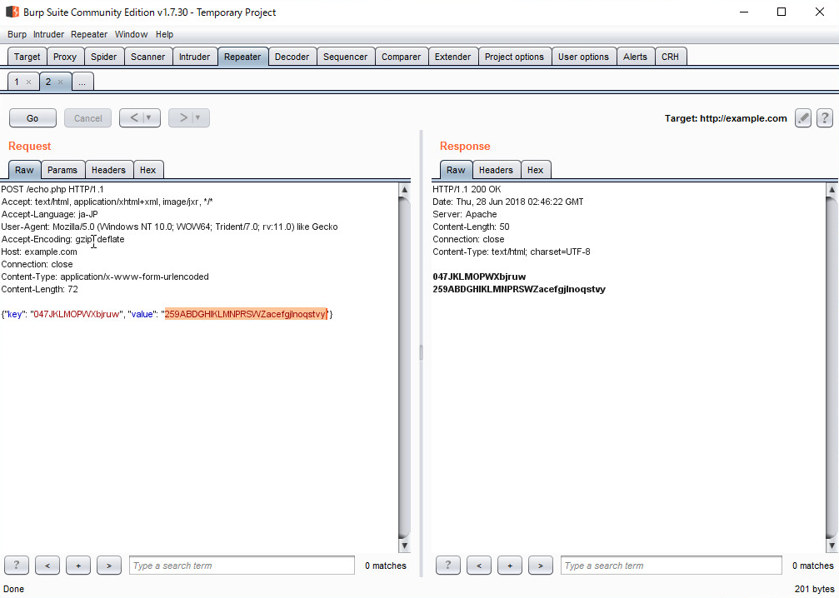Viewport: 839px width, 598px height.
Task: Click Request scrollbar up arrow
Action: coord(405,189)
